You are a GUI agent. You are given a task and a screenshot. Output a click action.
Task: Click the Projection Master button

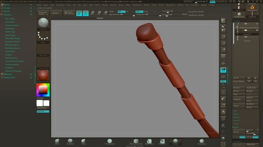click(43, 13)
